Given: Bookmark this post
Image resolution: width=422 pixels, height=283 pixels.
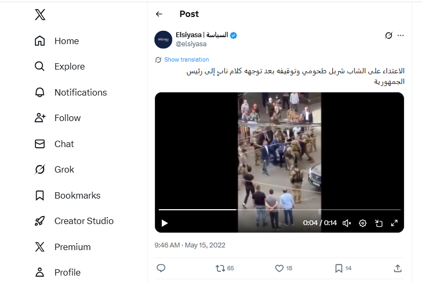Looking at the screenshot, I should [339, 269].
